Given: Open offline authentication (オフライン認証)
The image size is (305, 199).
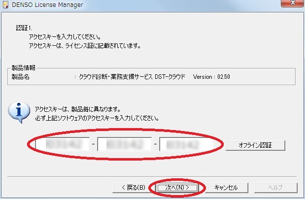Looking at the screenshot, I should [x=255, y=145].
